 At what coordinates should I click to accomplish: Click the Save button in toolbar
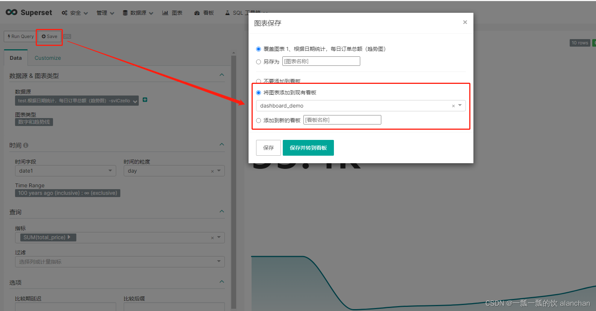(49, 36)
